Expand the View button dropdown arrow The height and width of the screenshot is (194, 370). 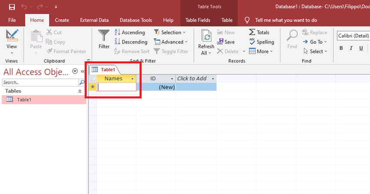point(12,53)
